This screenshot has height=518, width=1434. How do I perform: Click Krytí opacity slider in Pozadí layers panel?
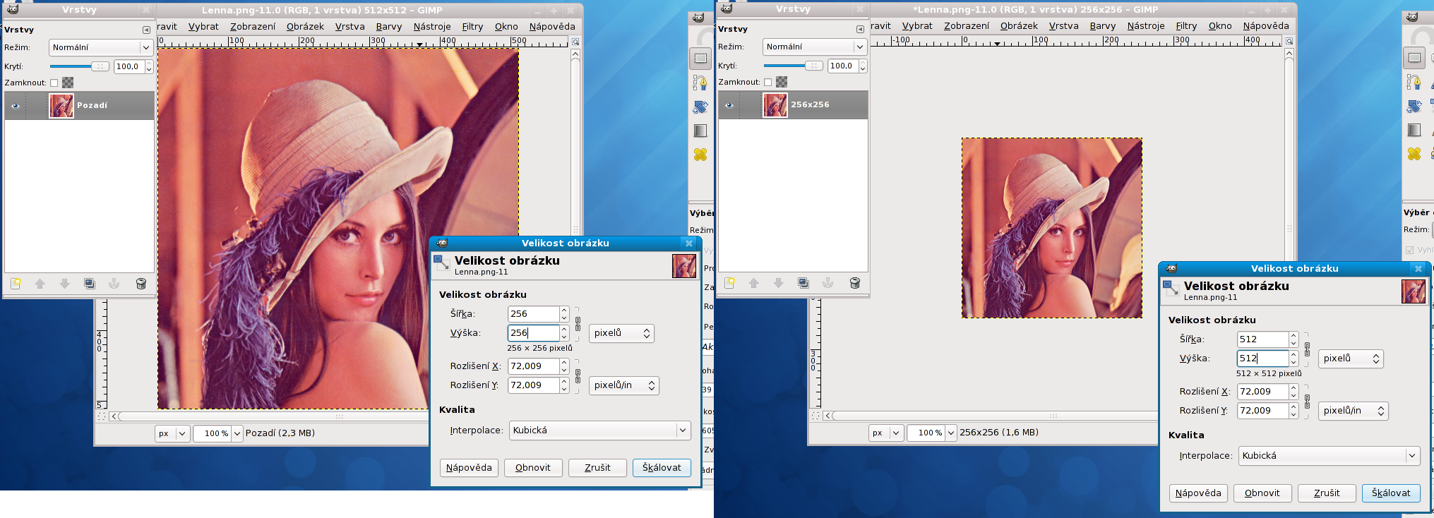tap(79, 66)
